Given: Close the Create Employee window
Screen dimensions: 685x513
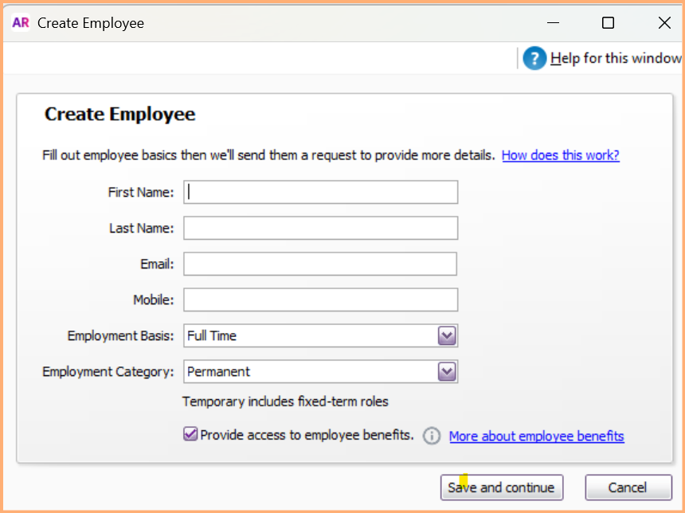Looking at the screenshot, I should click(664, 23).
